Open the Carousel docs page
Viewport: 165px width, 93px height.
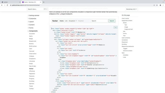tap(32, 51)
